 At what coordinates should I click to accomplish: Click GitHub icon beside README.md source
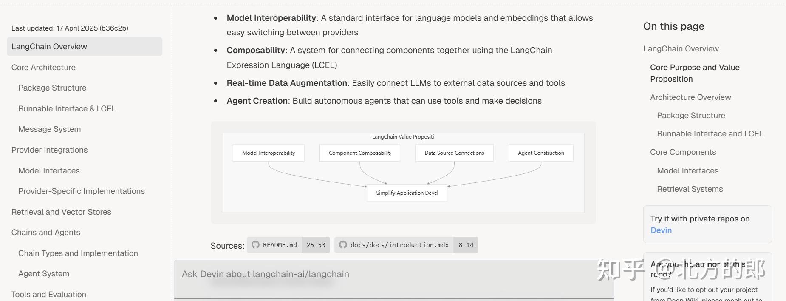[x=255, y=245]
